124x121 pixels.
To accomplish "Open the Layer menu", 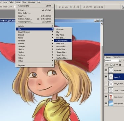I will (5, 2).
